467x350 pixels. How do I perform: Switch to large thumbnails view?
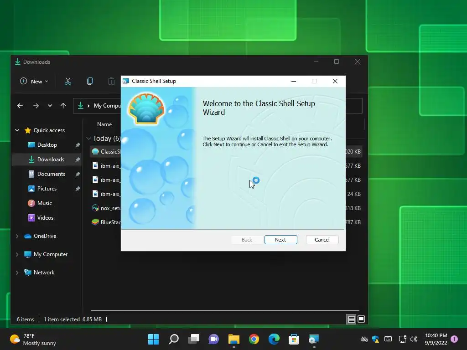pyautogui.click(x=361, y=319)
